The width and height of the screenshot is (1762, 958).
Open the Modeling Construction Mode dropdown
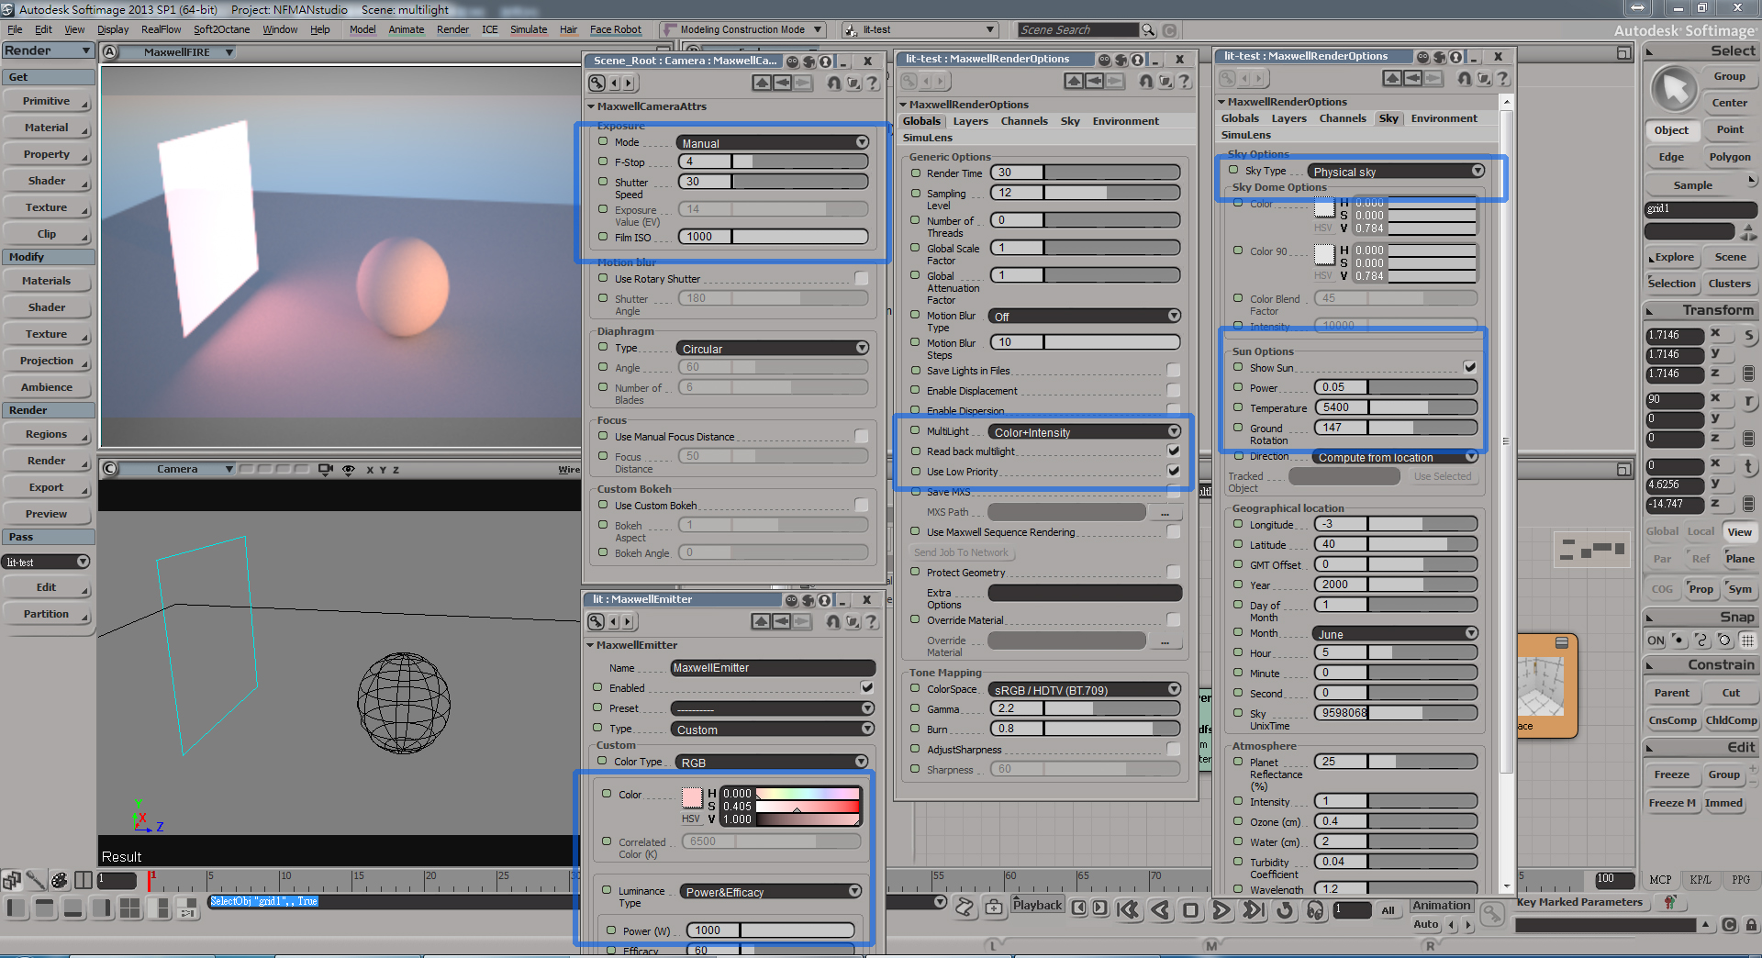click(x=742, y=30)
